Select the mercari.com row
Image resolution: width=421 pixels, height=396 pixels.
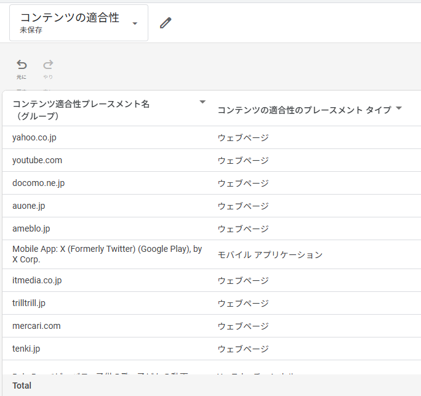coord(212,326)
